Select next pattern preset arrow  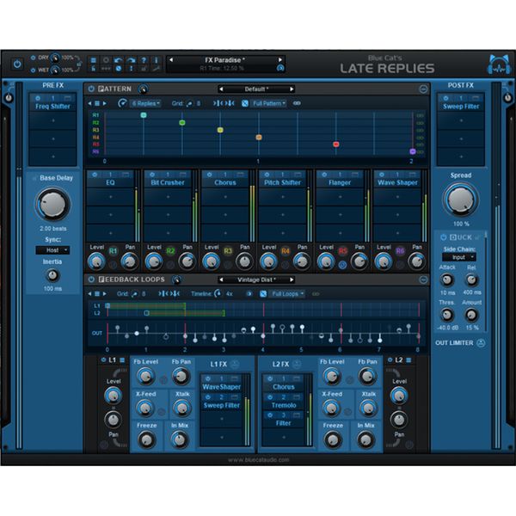coord(292,89)
